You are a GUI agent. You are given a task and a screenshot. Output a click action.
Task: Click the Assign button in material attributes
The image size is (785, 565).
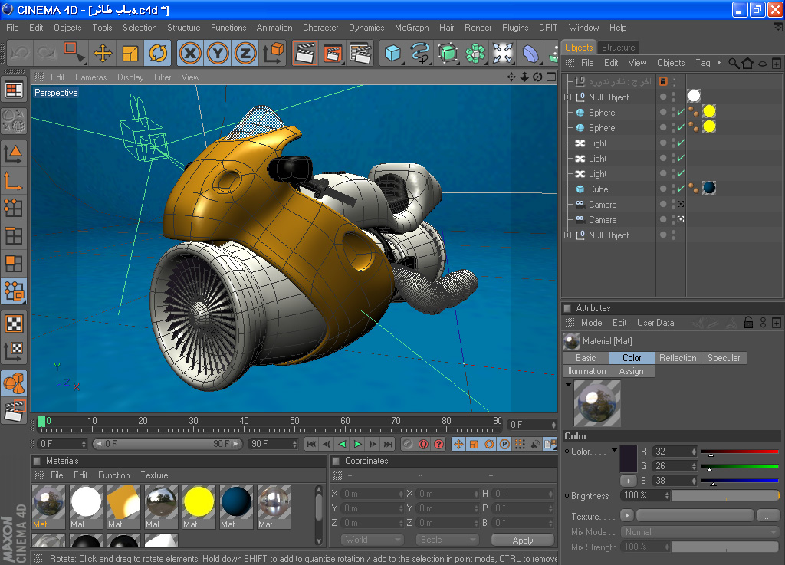[x=632, y=371]
